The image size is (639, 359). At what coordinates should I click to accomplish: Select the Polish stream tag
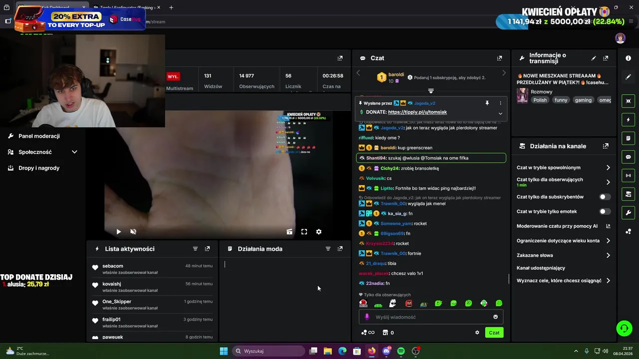tap(540, 100)
